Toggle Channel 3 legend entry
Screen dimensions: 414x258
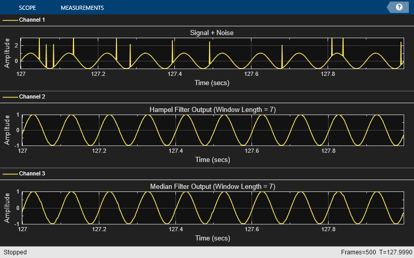click(32, 174)
